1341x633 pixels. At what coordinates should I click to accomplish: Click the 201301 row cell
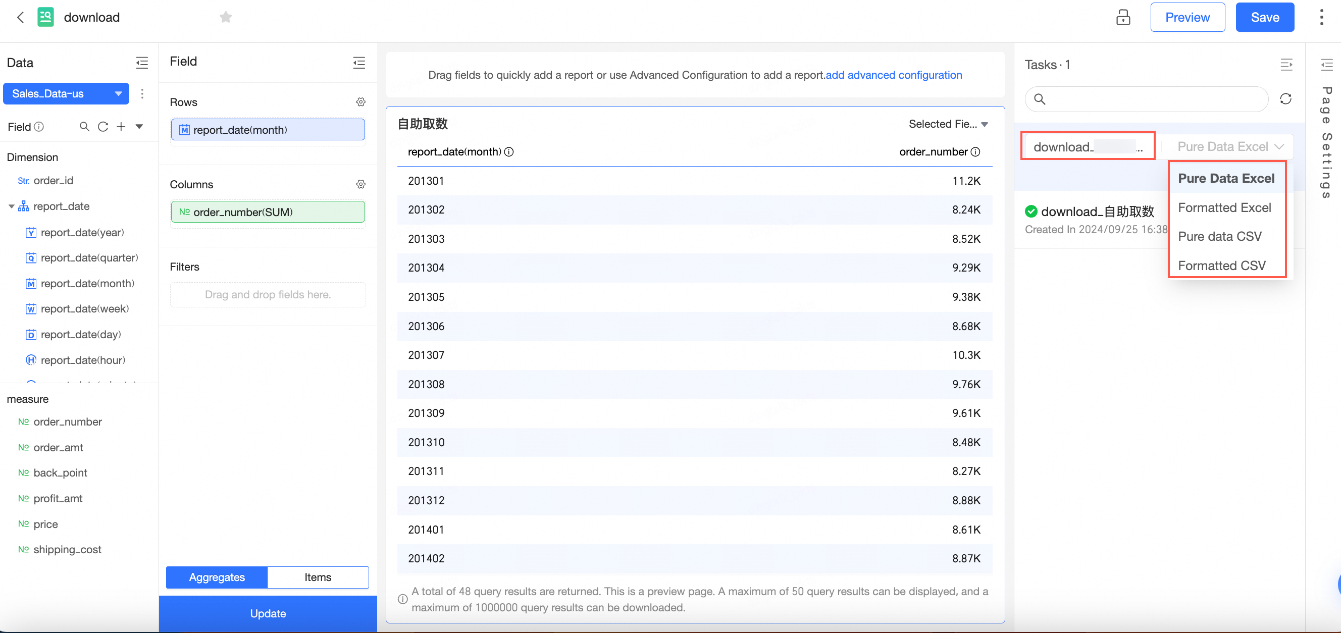426,181
